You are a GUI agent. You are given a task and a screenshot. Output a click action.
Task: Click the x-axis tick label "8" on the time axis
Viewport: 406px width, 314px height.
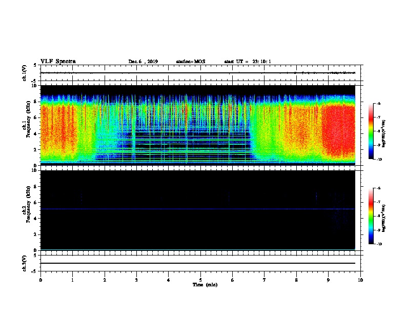tap(296, 280)
